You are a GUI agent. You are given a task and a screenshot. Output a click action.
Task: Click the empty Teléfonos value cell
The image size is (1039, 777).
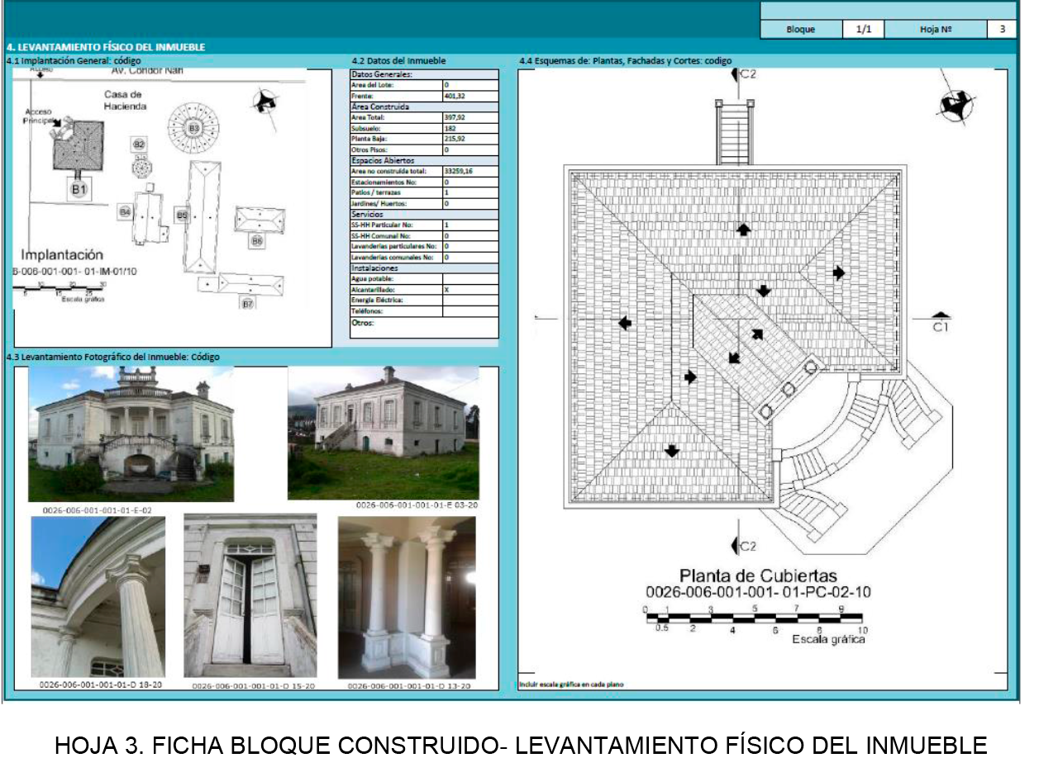470,311
